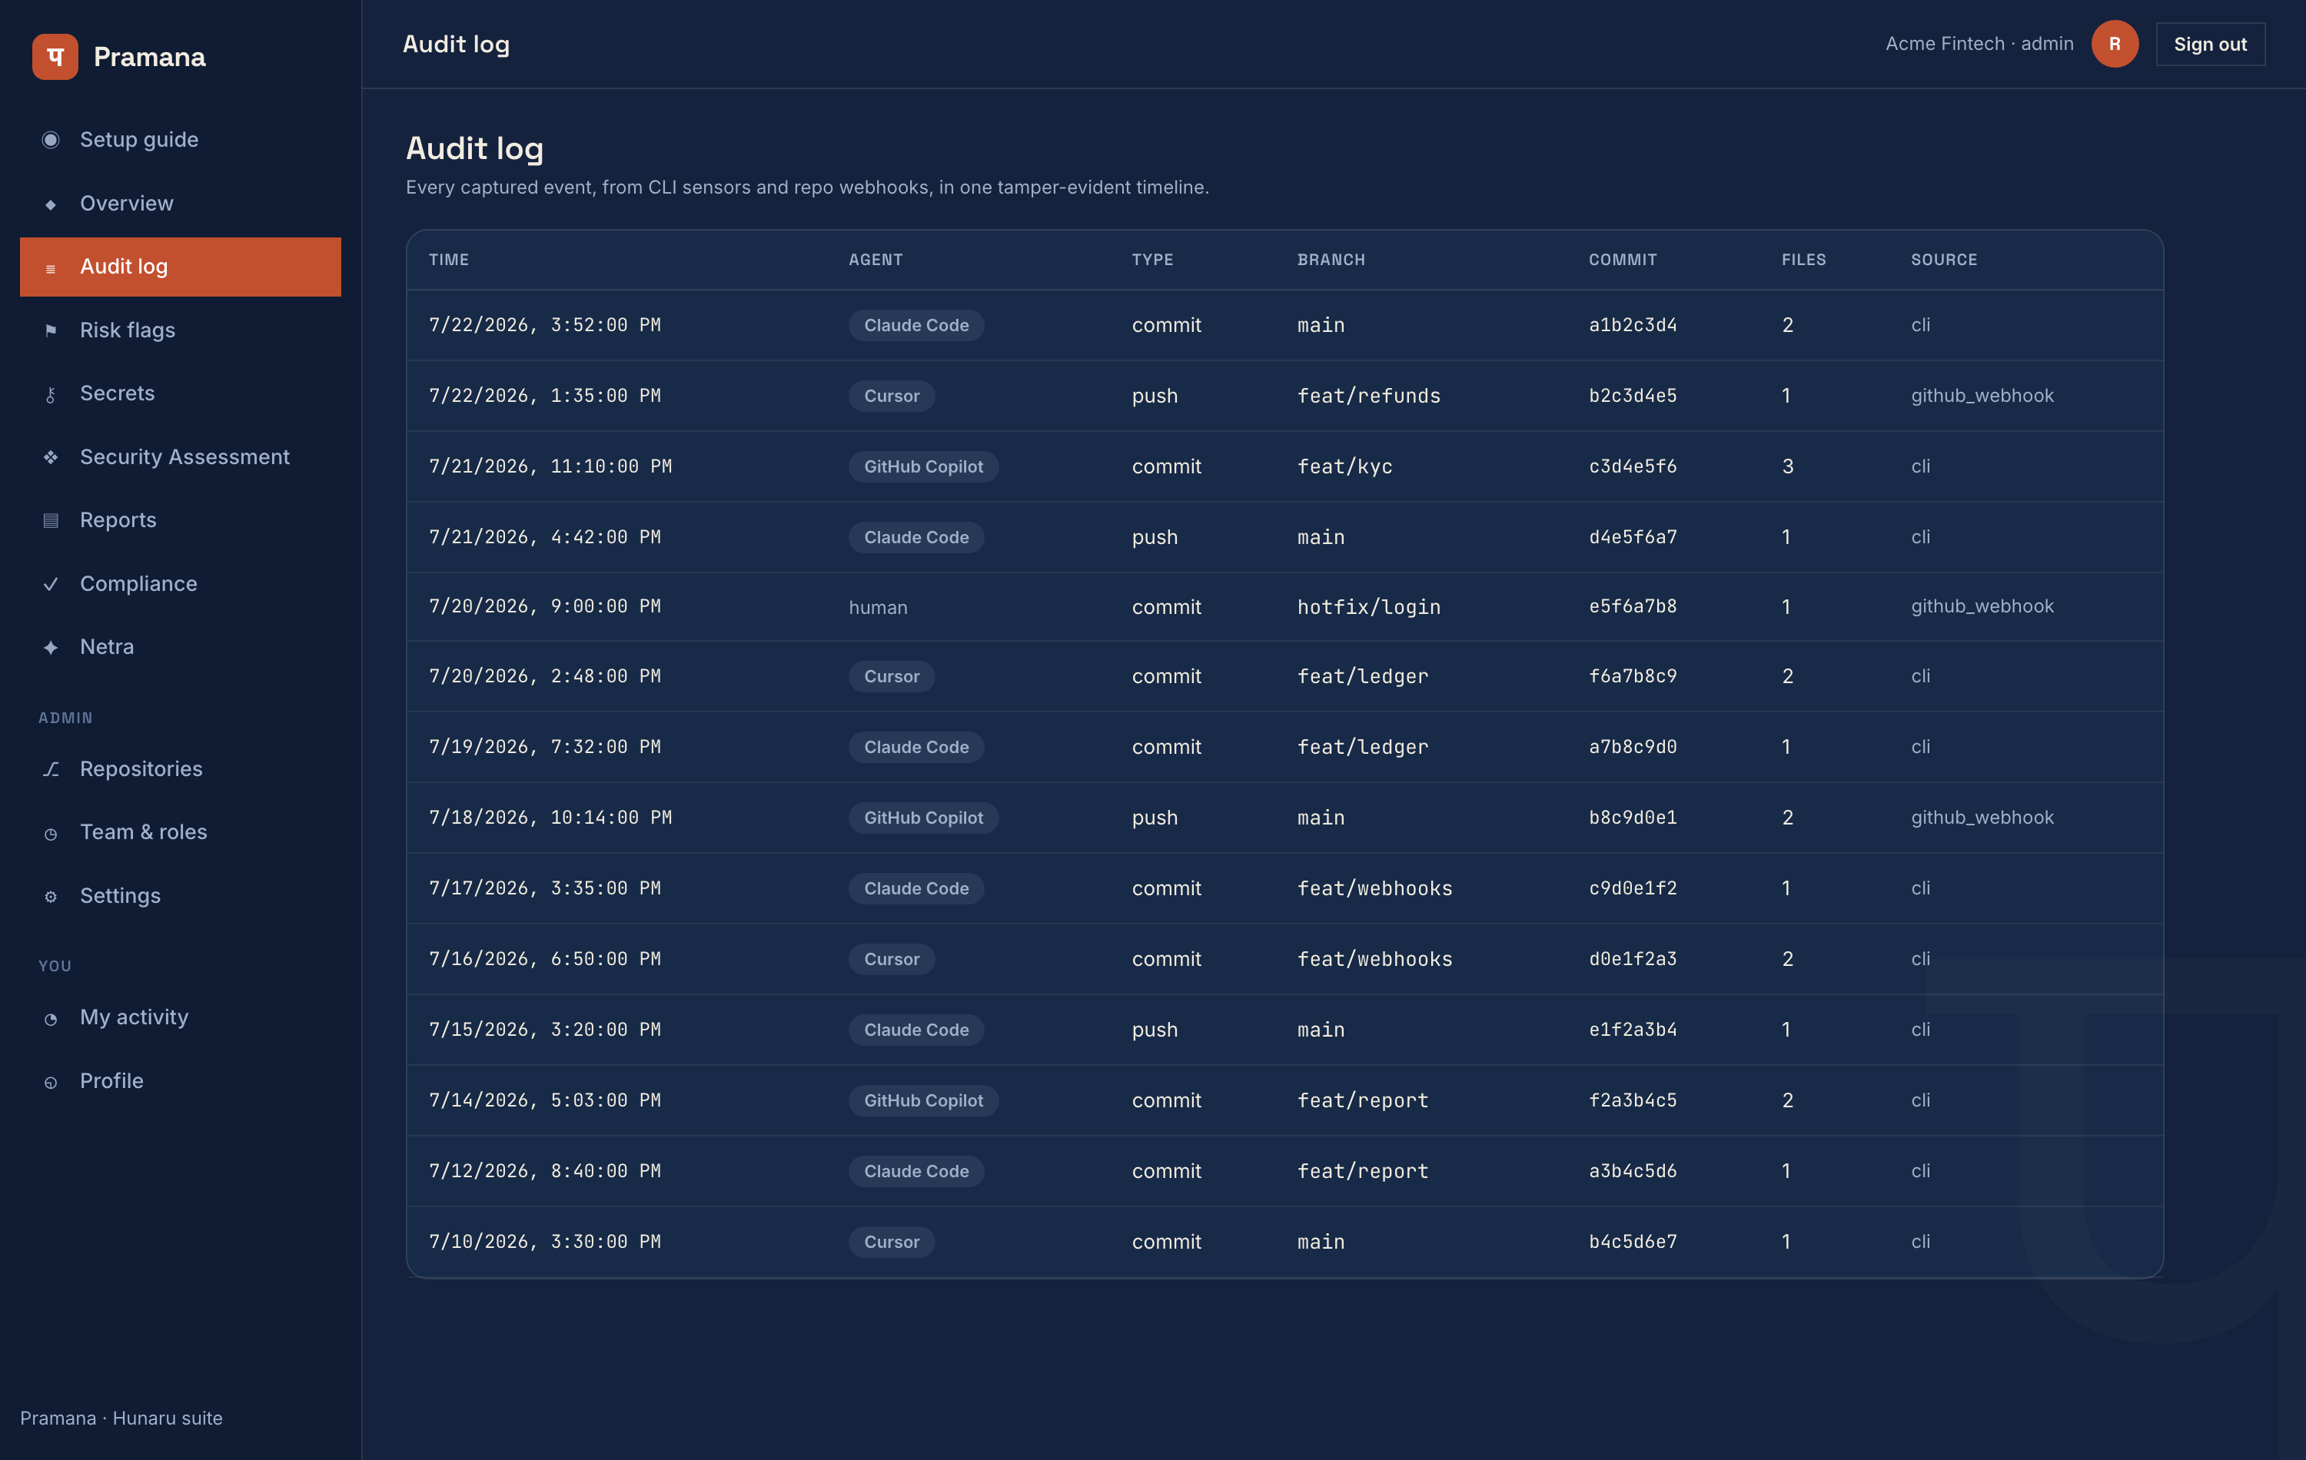
Task: Click the My activity clock icon
Action: (x=51, y=1019)
